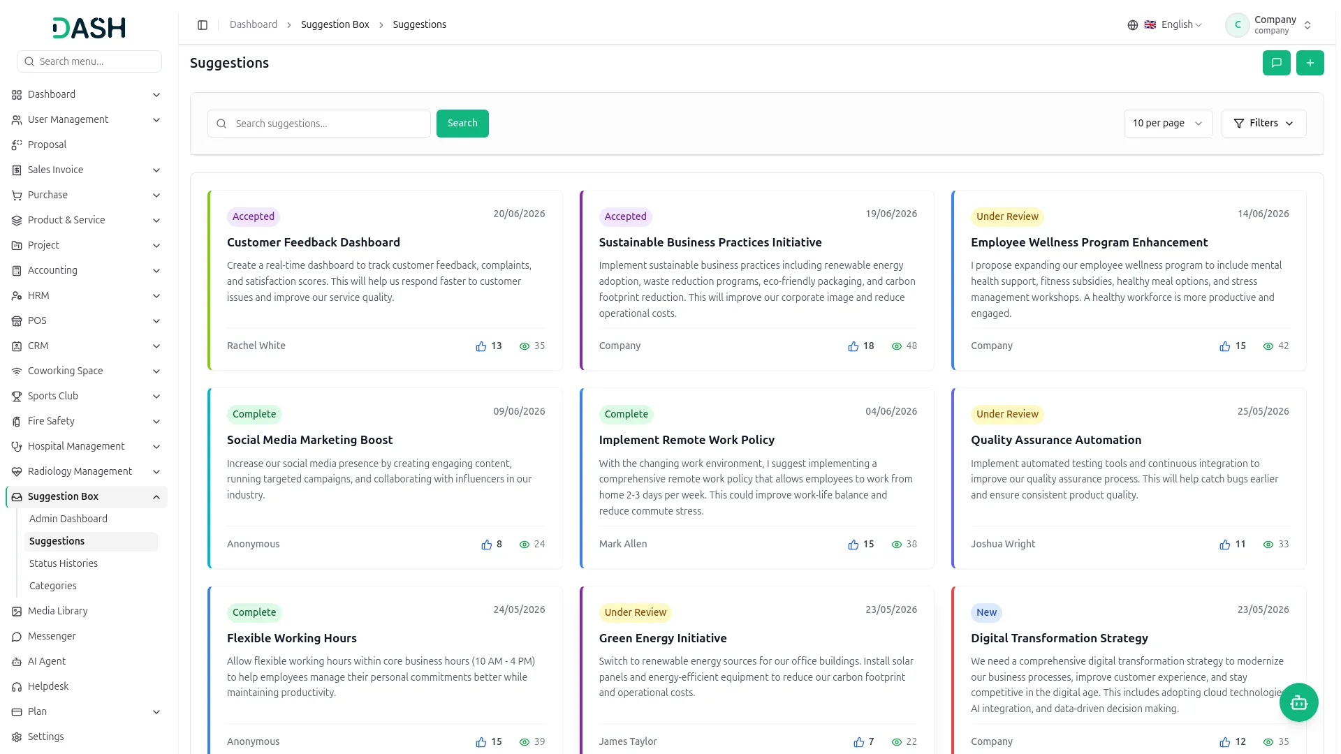The width and height of the screenshot is (1341, 754).
Task: Open Admin Dashboard submenu item
Action: click(x=68, y=519)
